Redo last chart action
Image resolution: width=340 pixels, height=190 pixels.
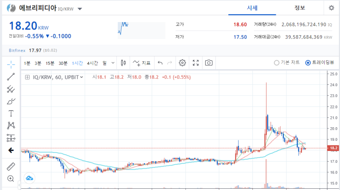[170, 63]
